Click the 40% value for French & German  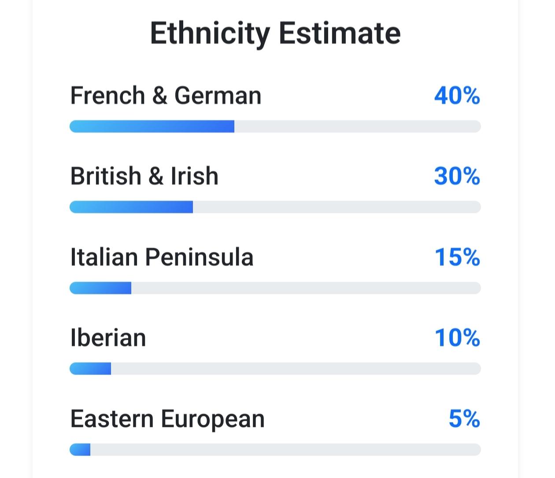pyautogui.click(x=457, y=96)
